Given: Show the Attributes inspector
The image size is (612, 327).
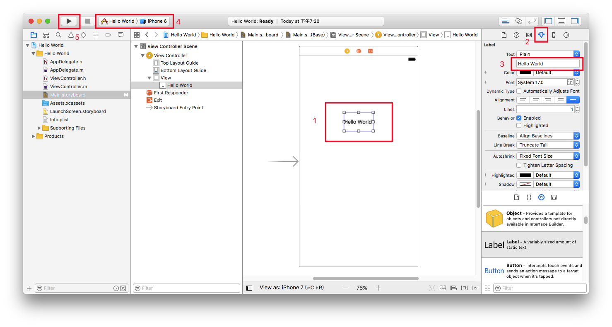Looking at the screenshot, I should [541, 35].
